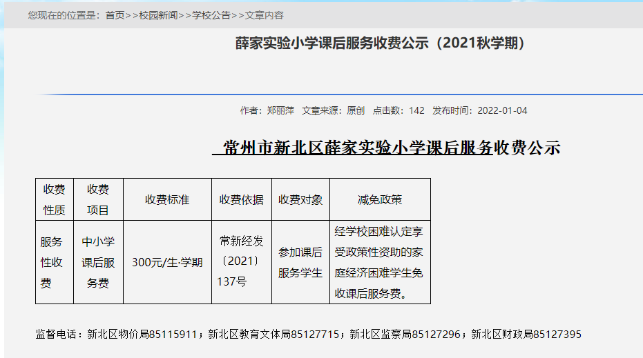The image size is (643, 358).
Task: Select the 收费依据 header cell
Action: pos(242,199)
